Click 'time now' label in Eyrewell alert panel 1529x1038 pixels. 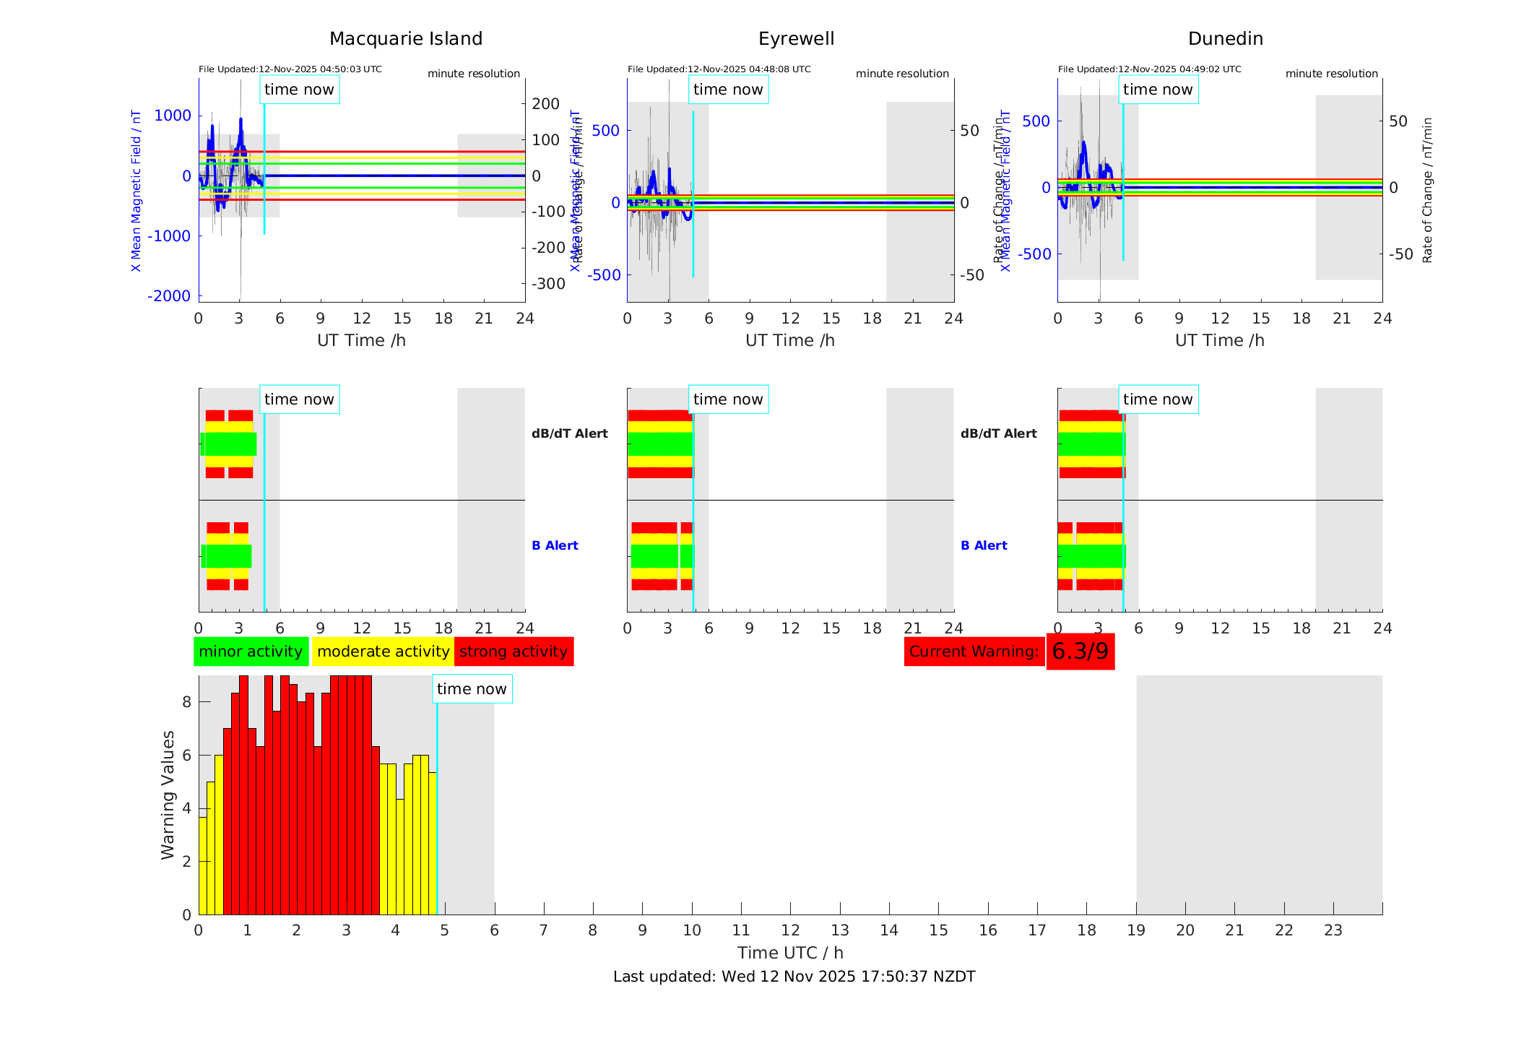[x=728, y=399]
